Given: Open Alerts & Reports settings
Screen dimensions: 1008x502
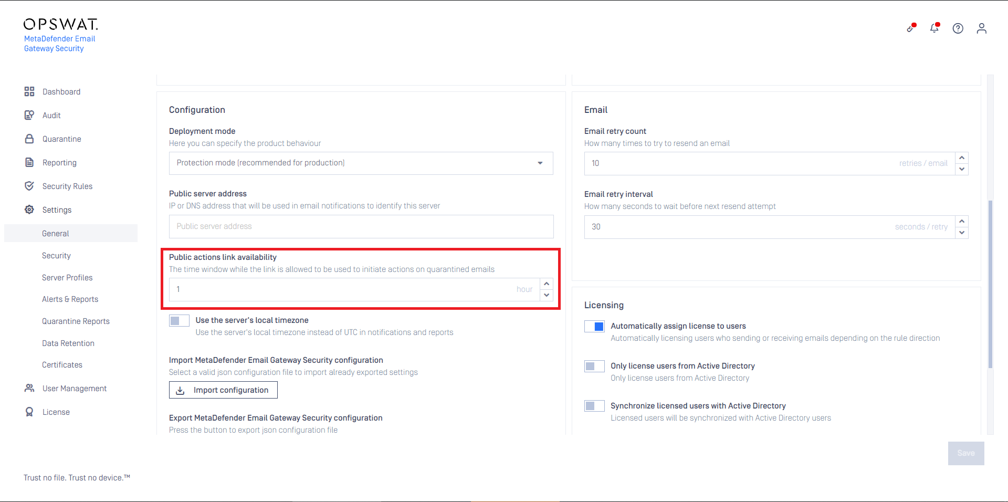Looking at the screenshot, I should tap(71, 299).
